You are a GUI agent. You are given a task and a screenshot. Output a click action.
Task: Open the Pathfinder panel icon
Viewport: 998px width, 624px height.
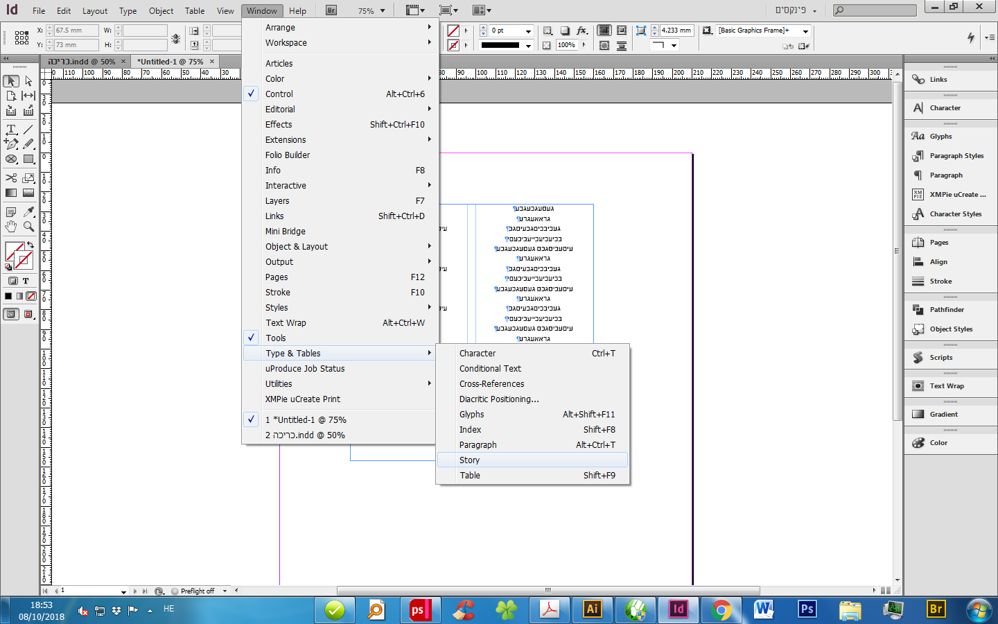point(947,310)
